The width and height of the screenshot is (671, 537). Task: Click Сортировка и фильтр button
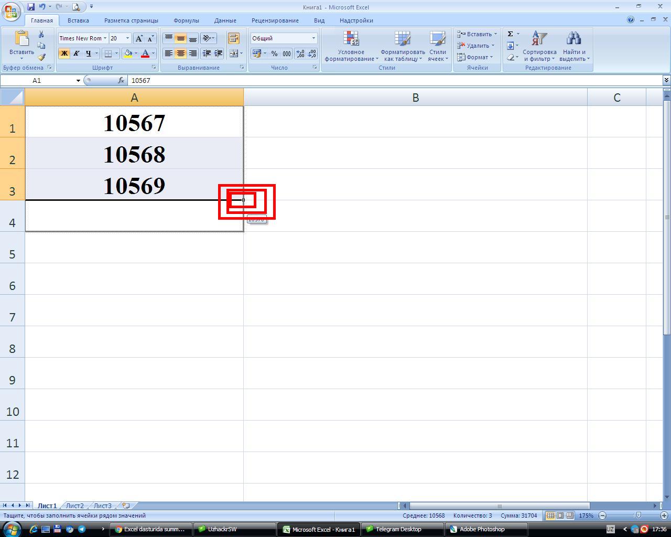[x=539, y=46]
